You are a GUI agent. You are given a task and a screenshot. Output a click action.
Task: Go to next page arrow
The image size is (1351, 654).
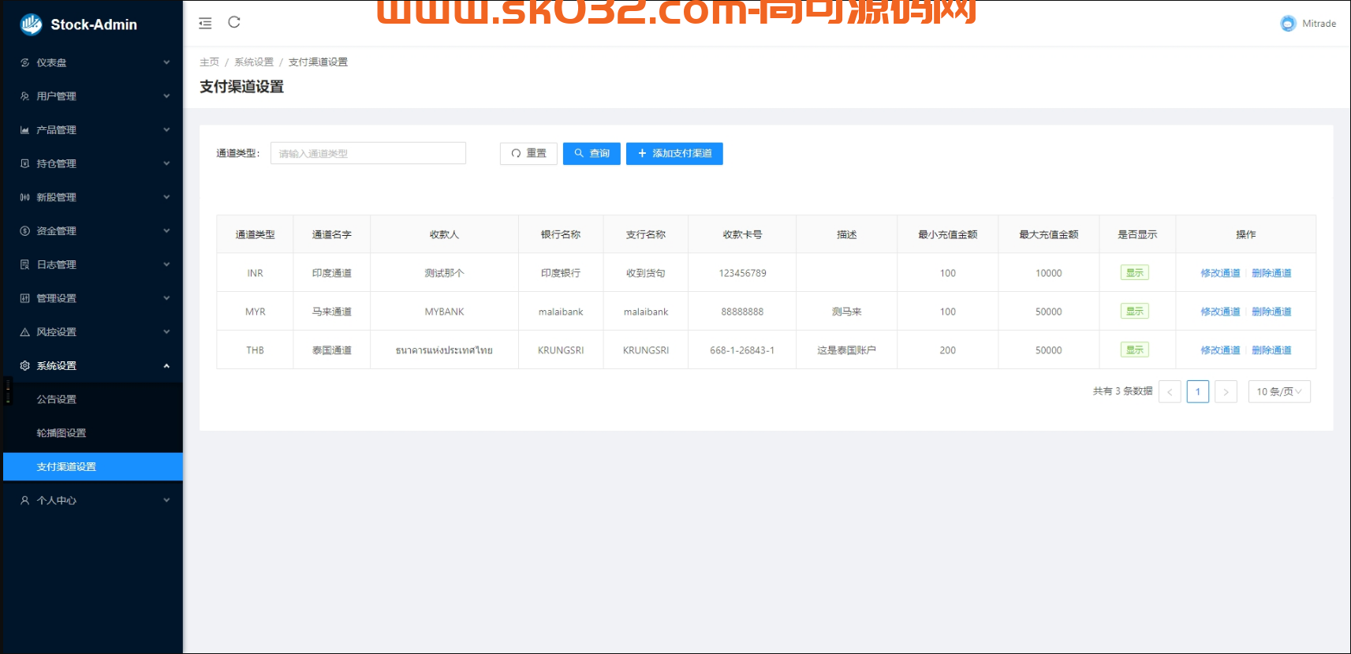pos(1226,392)
